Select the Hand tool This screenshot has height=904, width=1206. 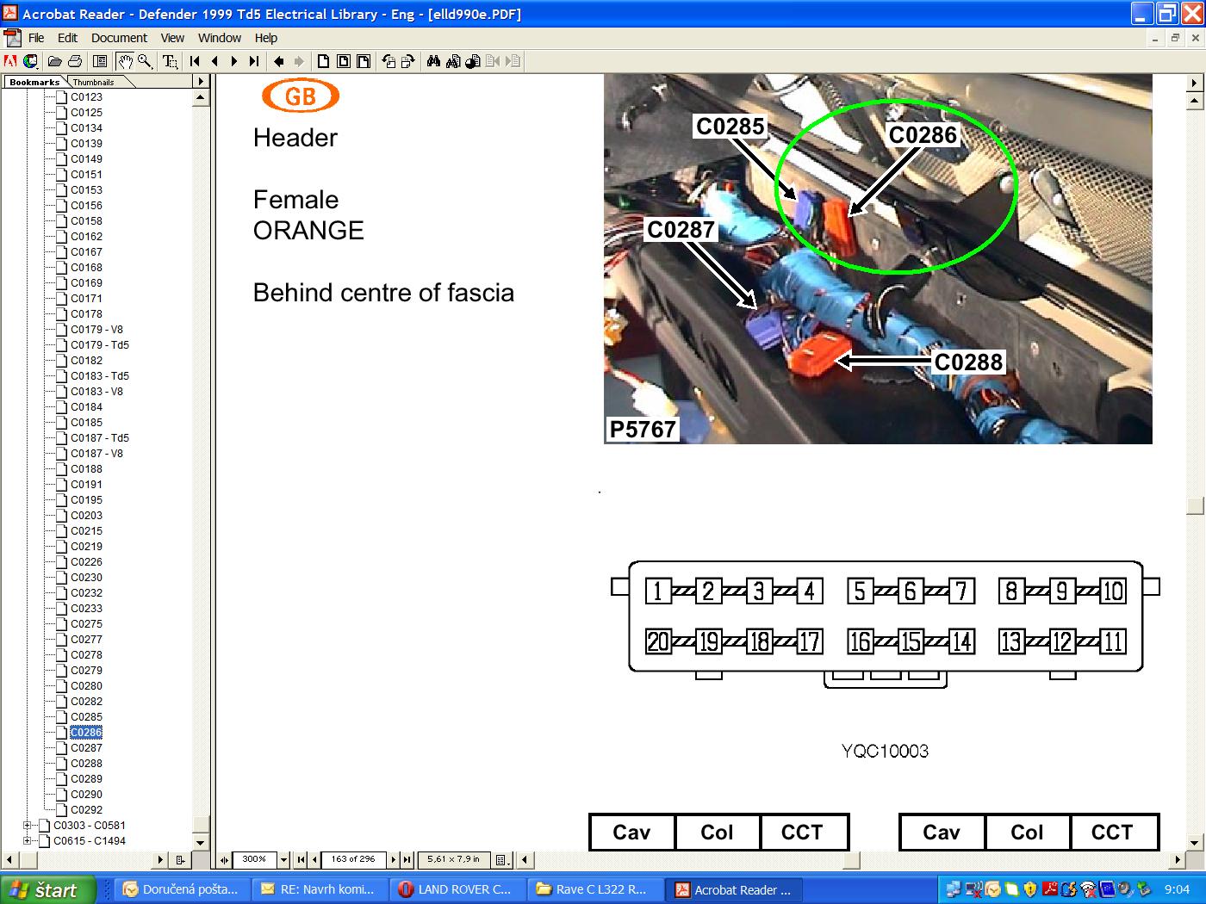[x=125, y=61]
